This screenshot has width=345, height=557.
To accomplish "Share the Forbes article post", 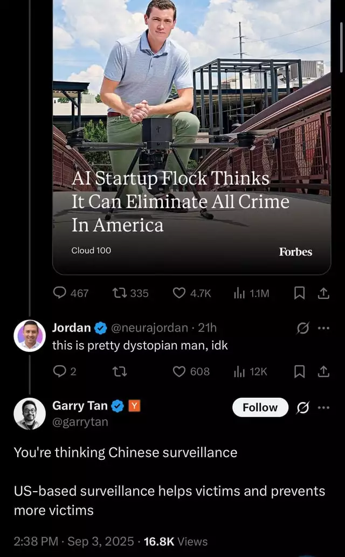I will coord(323,293).
